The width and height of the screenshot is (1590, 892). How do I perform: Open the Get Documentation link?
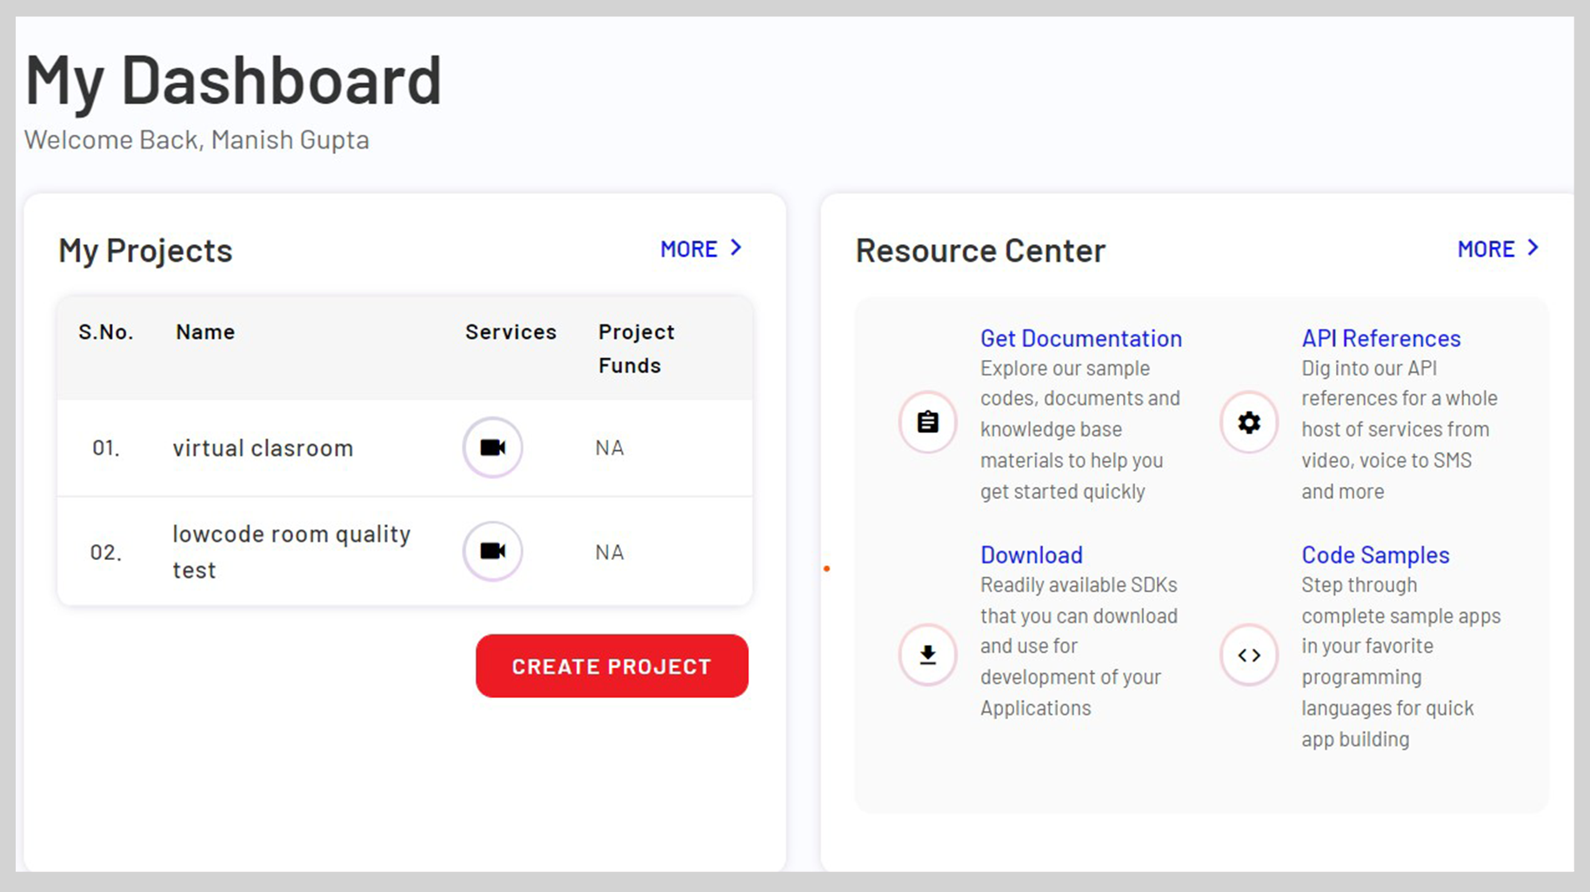(1080, 338)
